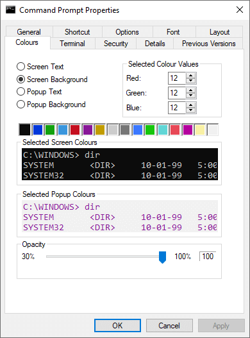Click the opacity value input field
The height and width of the screenshot is (338, 250).
tap(208, 257)
